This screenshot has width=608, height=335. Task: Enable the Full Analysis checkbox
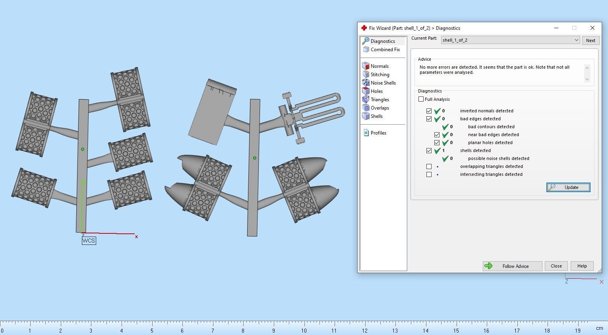click(x=421, y=99)
